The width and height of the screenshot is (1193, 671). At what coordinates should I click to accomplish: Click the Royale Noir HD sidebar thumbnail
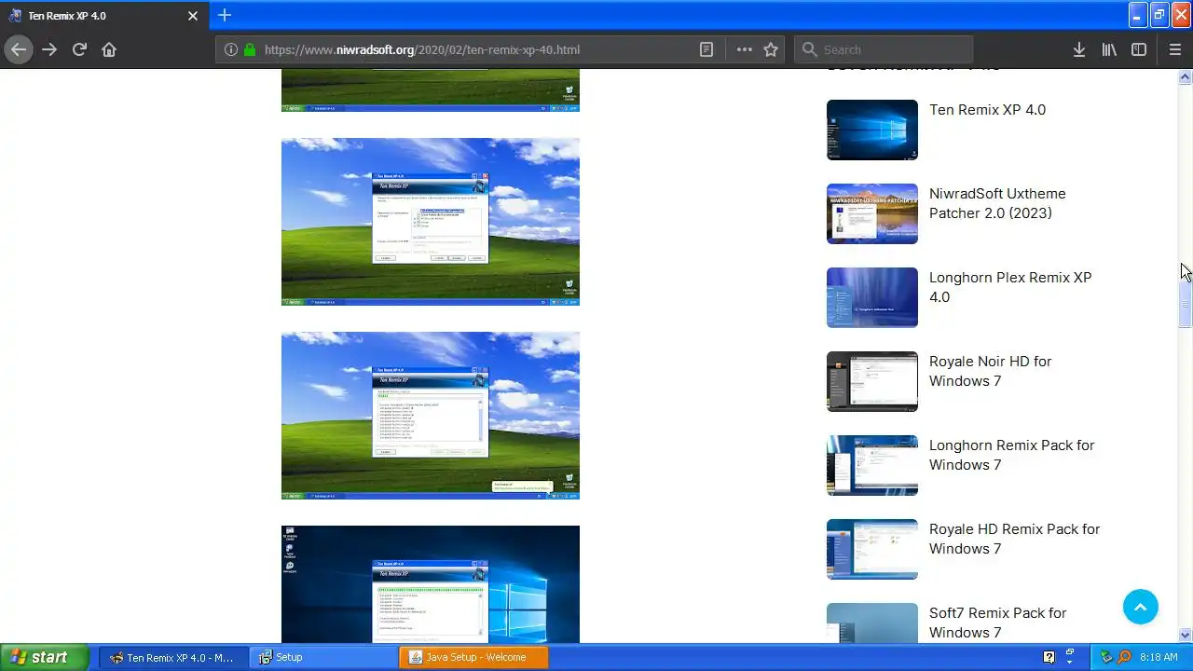tap(872, 381)
